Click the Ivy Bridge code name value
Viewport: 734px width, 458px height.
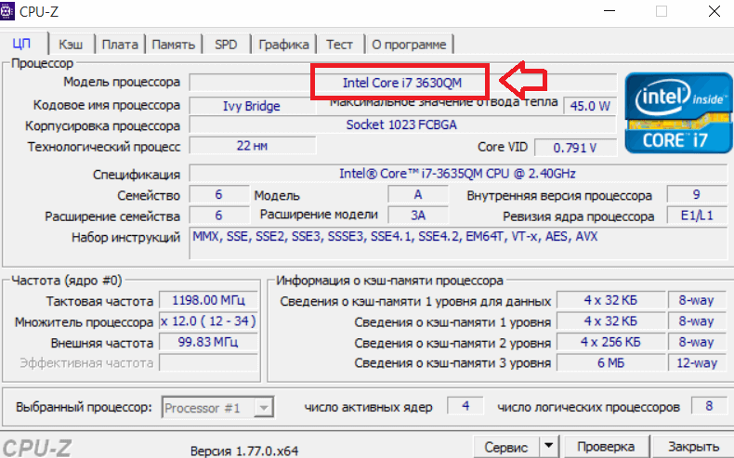pos(252,106)
